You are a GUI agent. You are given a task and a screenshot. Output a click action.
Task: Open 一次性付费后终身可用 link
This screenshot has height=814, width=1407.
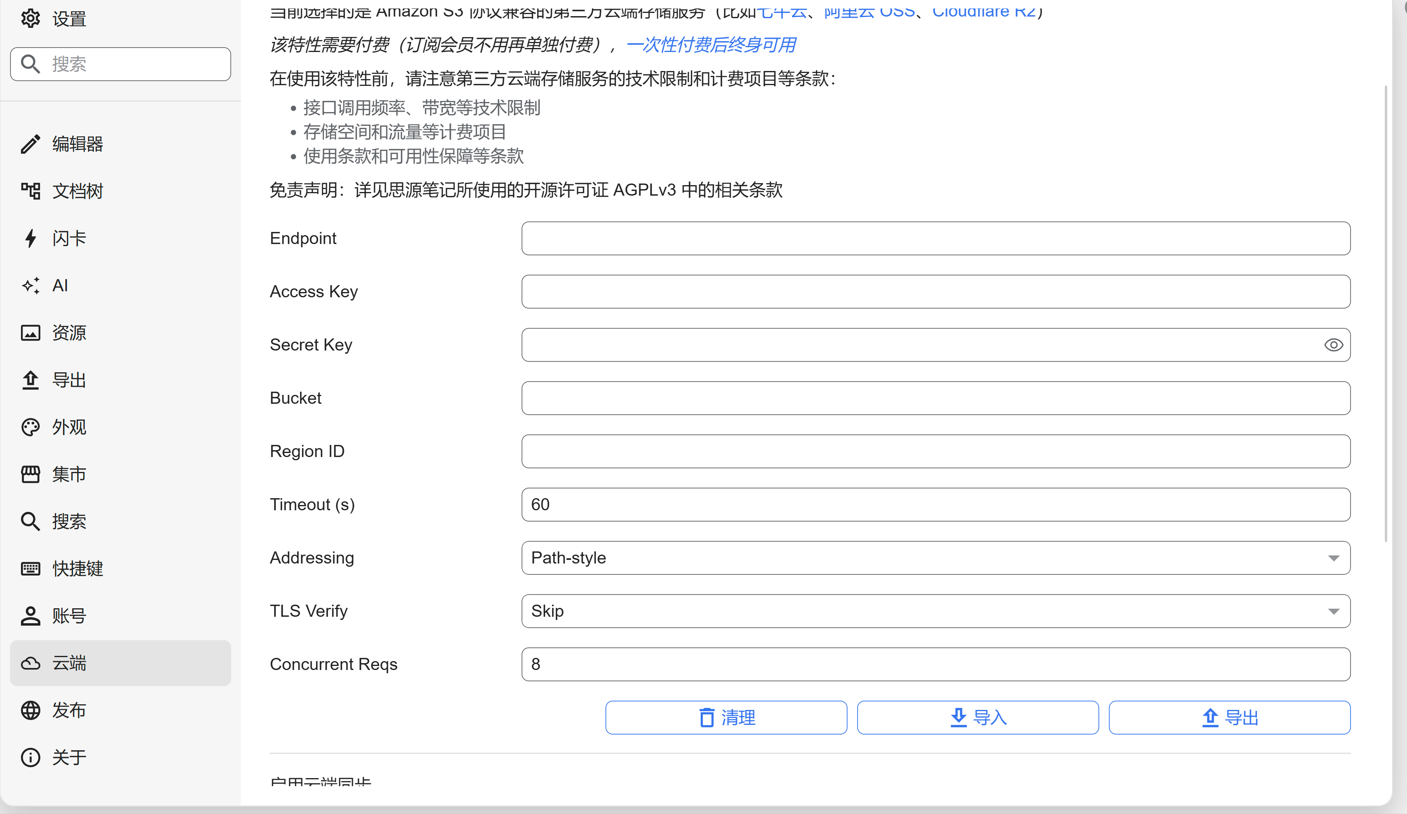click(711, 45)
